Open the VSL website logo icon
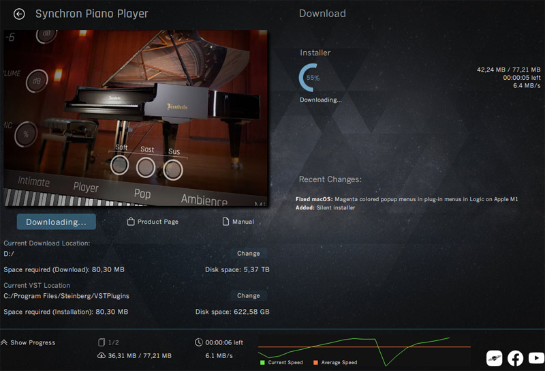Screen dimensions: 545x371 point(495,358)
